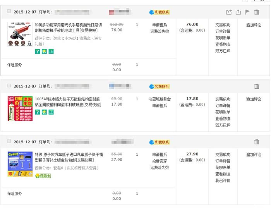The width and height of the screenshot is (271, 208).
Task: Select the second order's checkbox
Action: click(x=9, y=86)
